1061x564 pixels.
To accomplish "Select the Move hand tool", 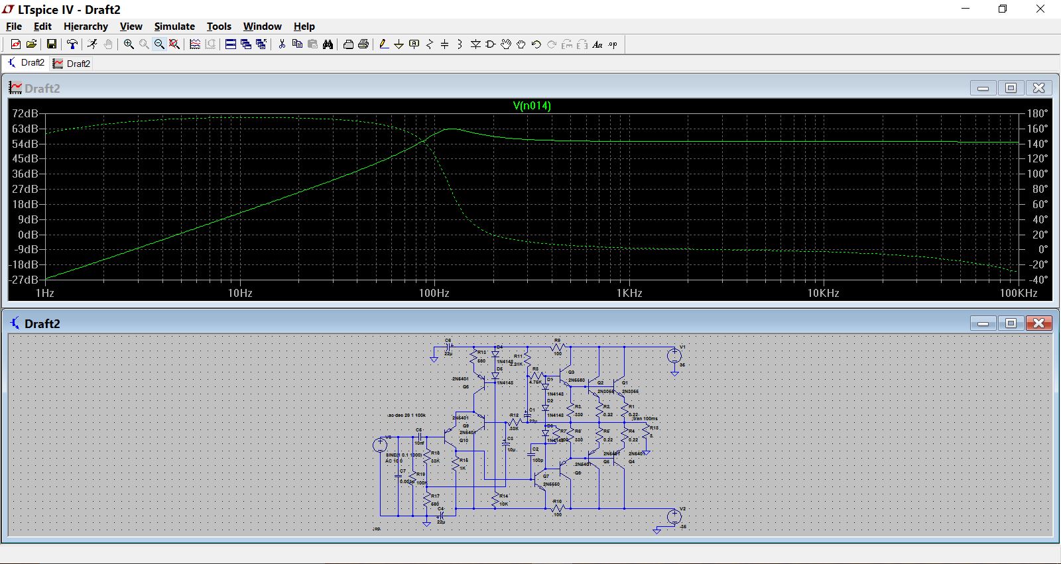I will point(506,44).
